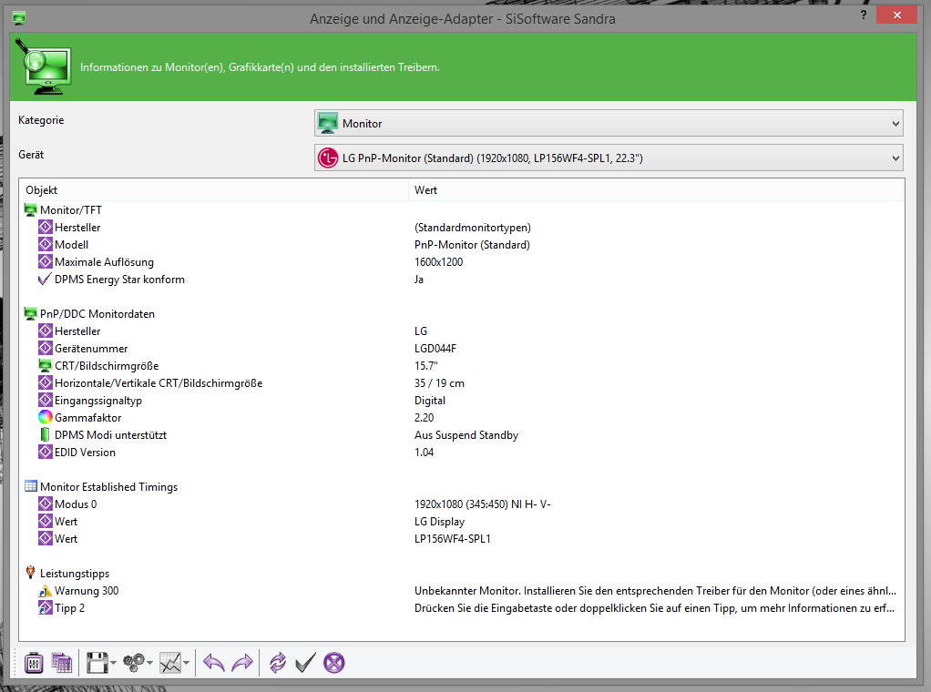The height and width of the screenshot is (692, 931).
Task: Open the gears icon dropdown arrow
Action: [x=149, y=663]
